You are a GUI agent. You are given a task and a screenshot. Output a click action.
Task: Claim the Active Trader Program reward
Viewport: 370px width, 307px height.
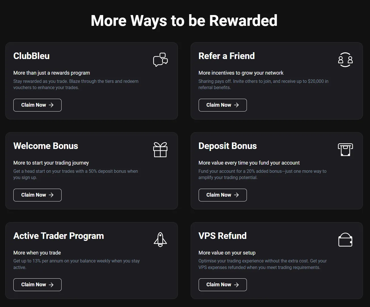point(37,285)
